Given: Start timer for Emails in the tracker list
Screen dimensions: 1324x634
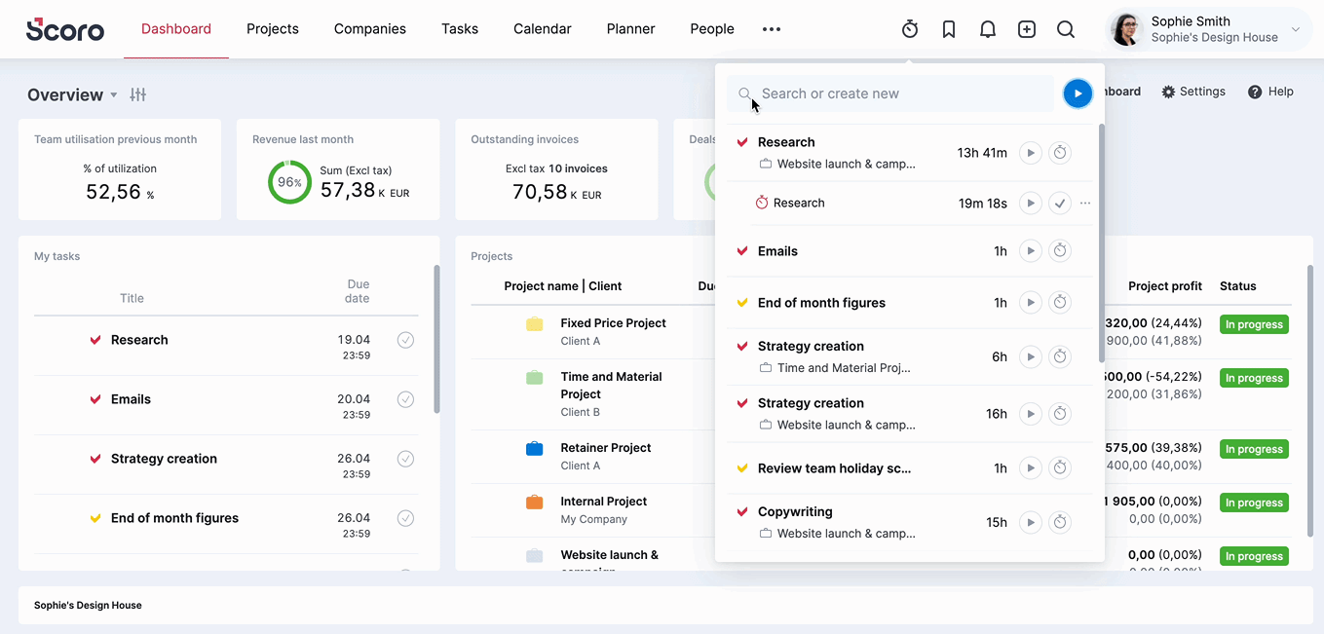Looking at the screenshot, I should click(1031, 251).
